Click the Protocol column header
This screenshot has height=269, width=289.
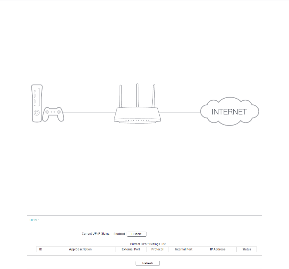[x=157, y=249]
